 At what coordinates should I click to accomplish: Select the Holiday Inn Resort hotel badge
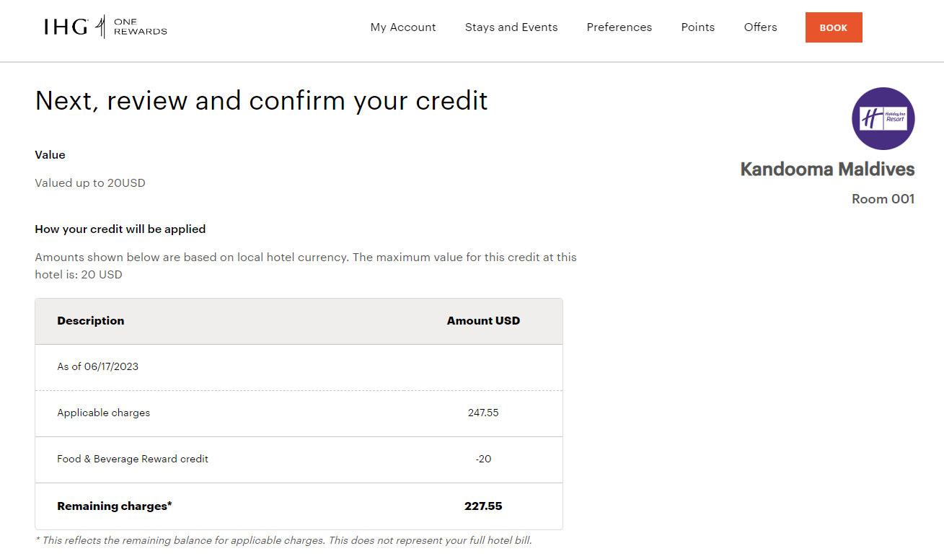click(883, 118)
